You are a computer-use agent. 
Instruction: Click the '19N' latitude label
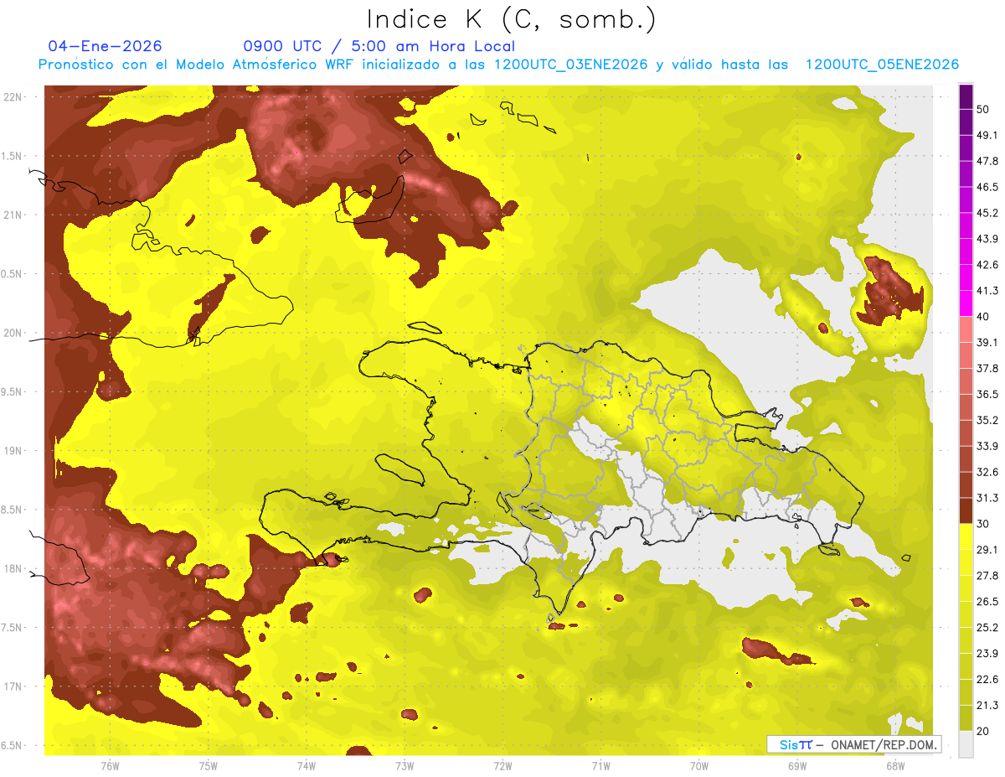pyautogui.click(x=14, y=451)
